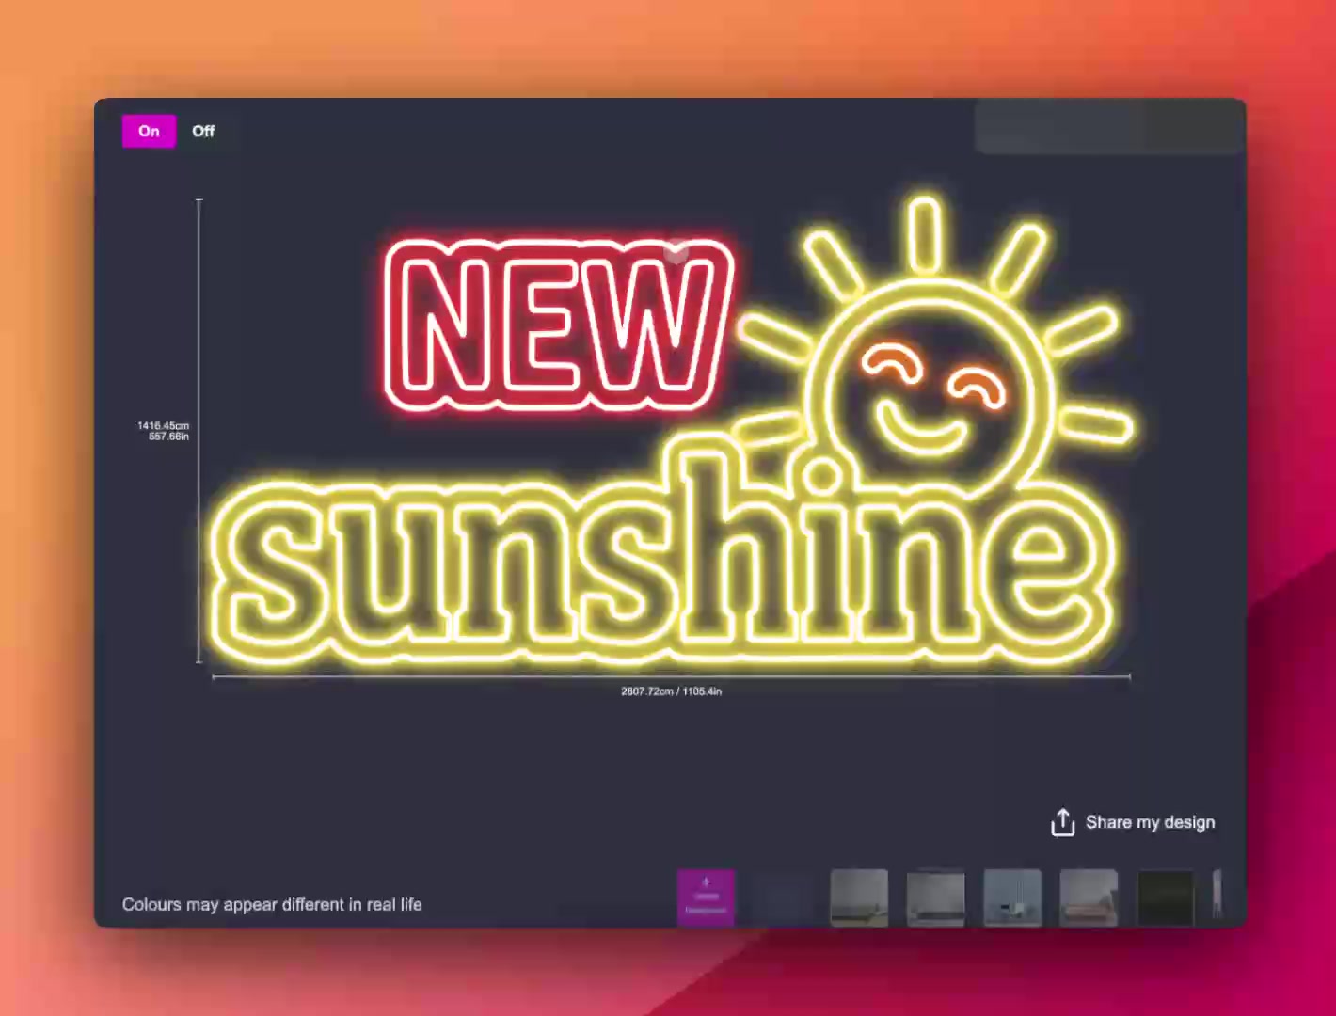Select the blue wall room background thumbnail
Screen dimensions: 1336x1016
[x=1011, y=897]
